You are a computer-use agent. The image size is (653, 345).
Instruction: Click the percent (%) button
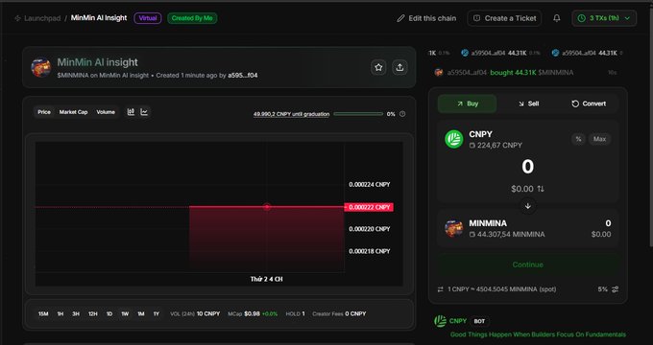point(578,139)
